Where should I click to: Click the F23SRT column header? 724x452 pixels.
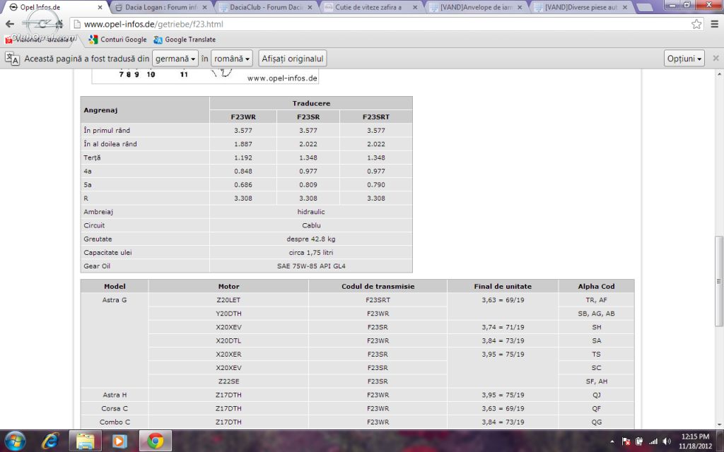pos(376,117)
